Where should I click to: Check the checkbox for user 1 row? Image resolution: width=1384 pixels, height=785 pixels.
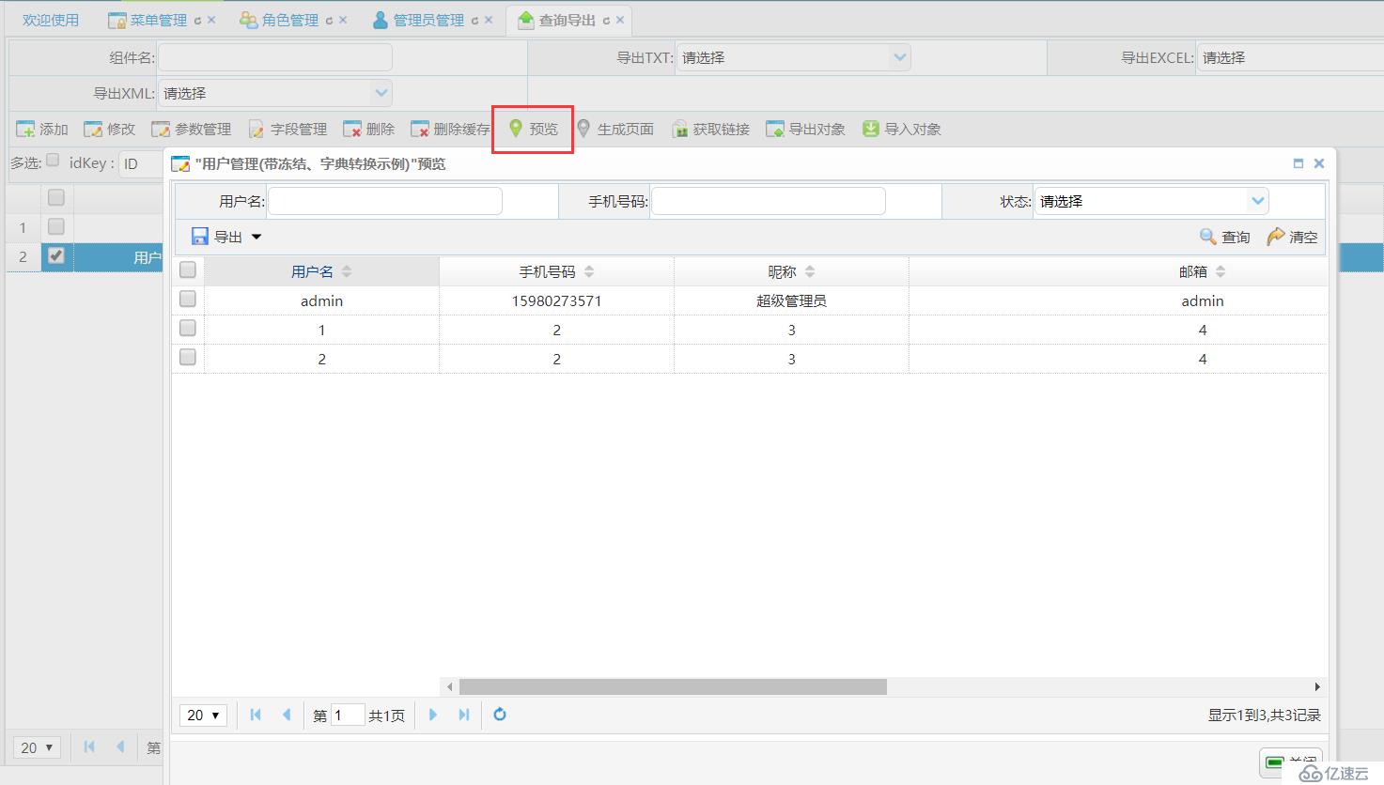[188, 328]
